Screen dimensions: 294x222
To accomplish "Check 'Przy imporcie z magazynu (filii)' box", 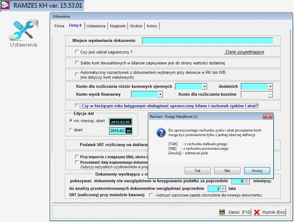I will [x=77, y=157].
